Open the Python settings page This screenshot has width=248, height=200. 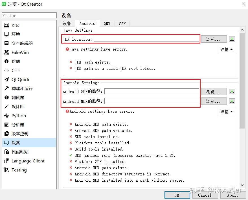tap(19, 116)
